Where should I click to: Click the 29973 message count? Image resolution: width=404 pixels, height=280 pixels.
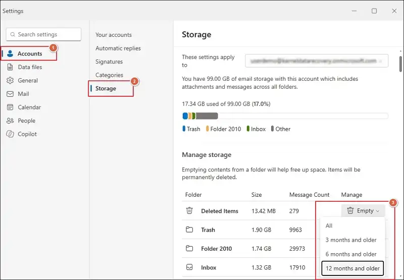click(297, 249)
